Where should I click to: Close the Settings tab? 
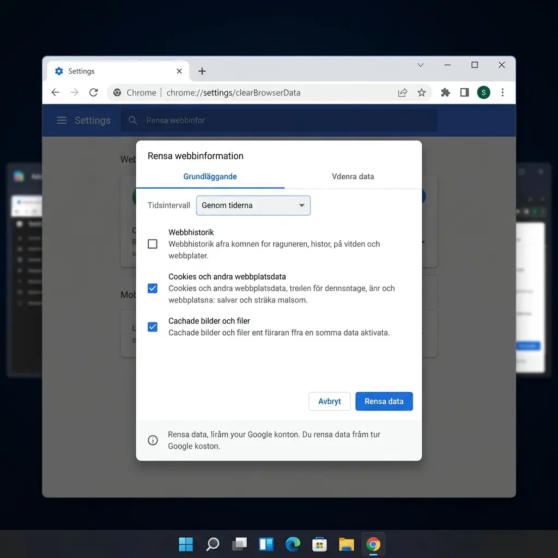(179, 71)
